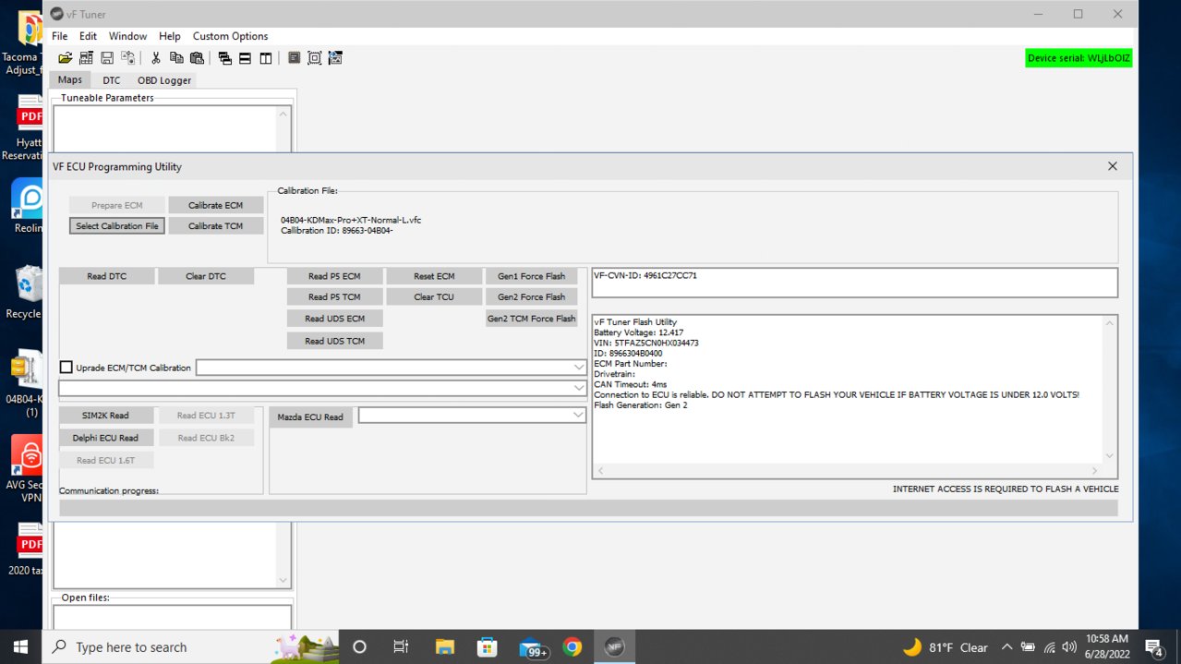Switch to the OBD Logger tab
The width and height of the screenshot is (1181, 664).
pos(164,80)
